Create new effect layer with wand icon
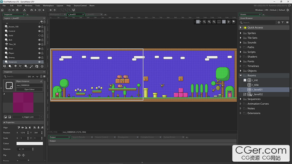This screenshot has width=292, height=164. point(31,66)
